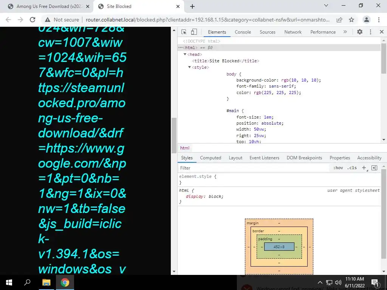Click the display: block declaration
The height and width of the screenshot is (290, 387).
pyautogui.click(x=204, y=196)
